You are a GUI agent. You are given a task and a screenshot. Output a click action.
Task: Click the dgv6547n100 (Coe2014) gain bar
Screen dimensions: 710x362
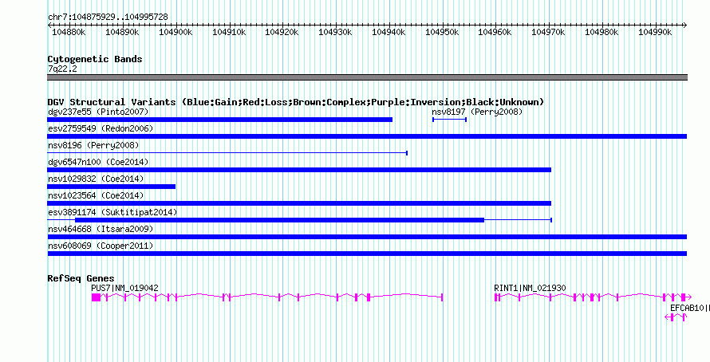[299, 170]
